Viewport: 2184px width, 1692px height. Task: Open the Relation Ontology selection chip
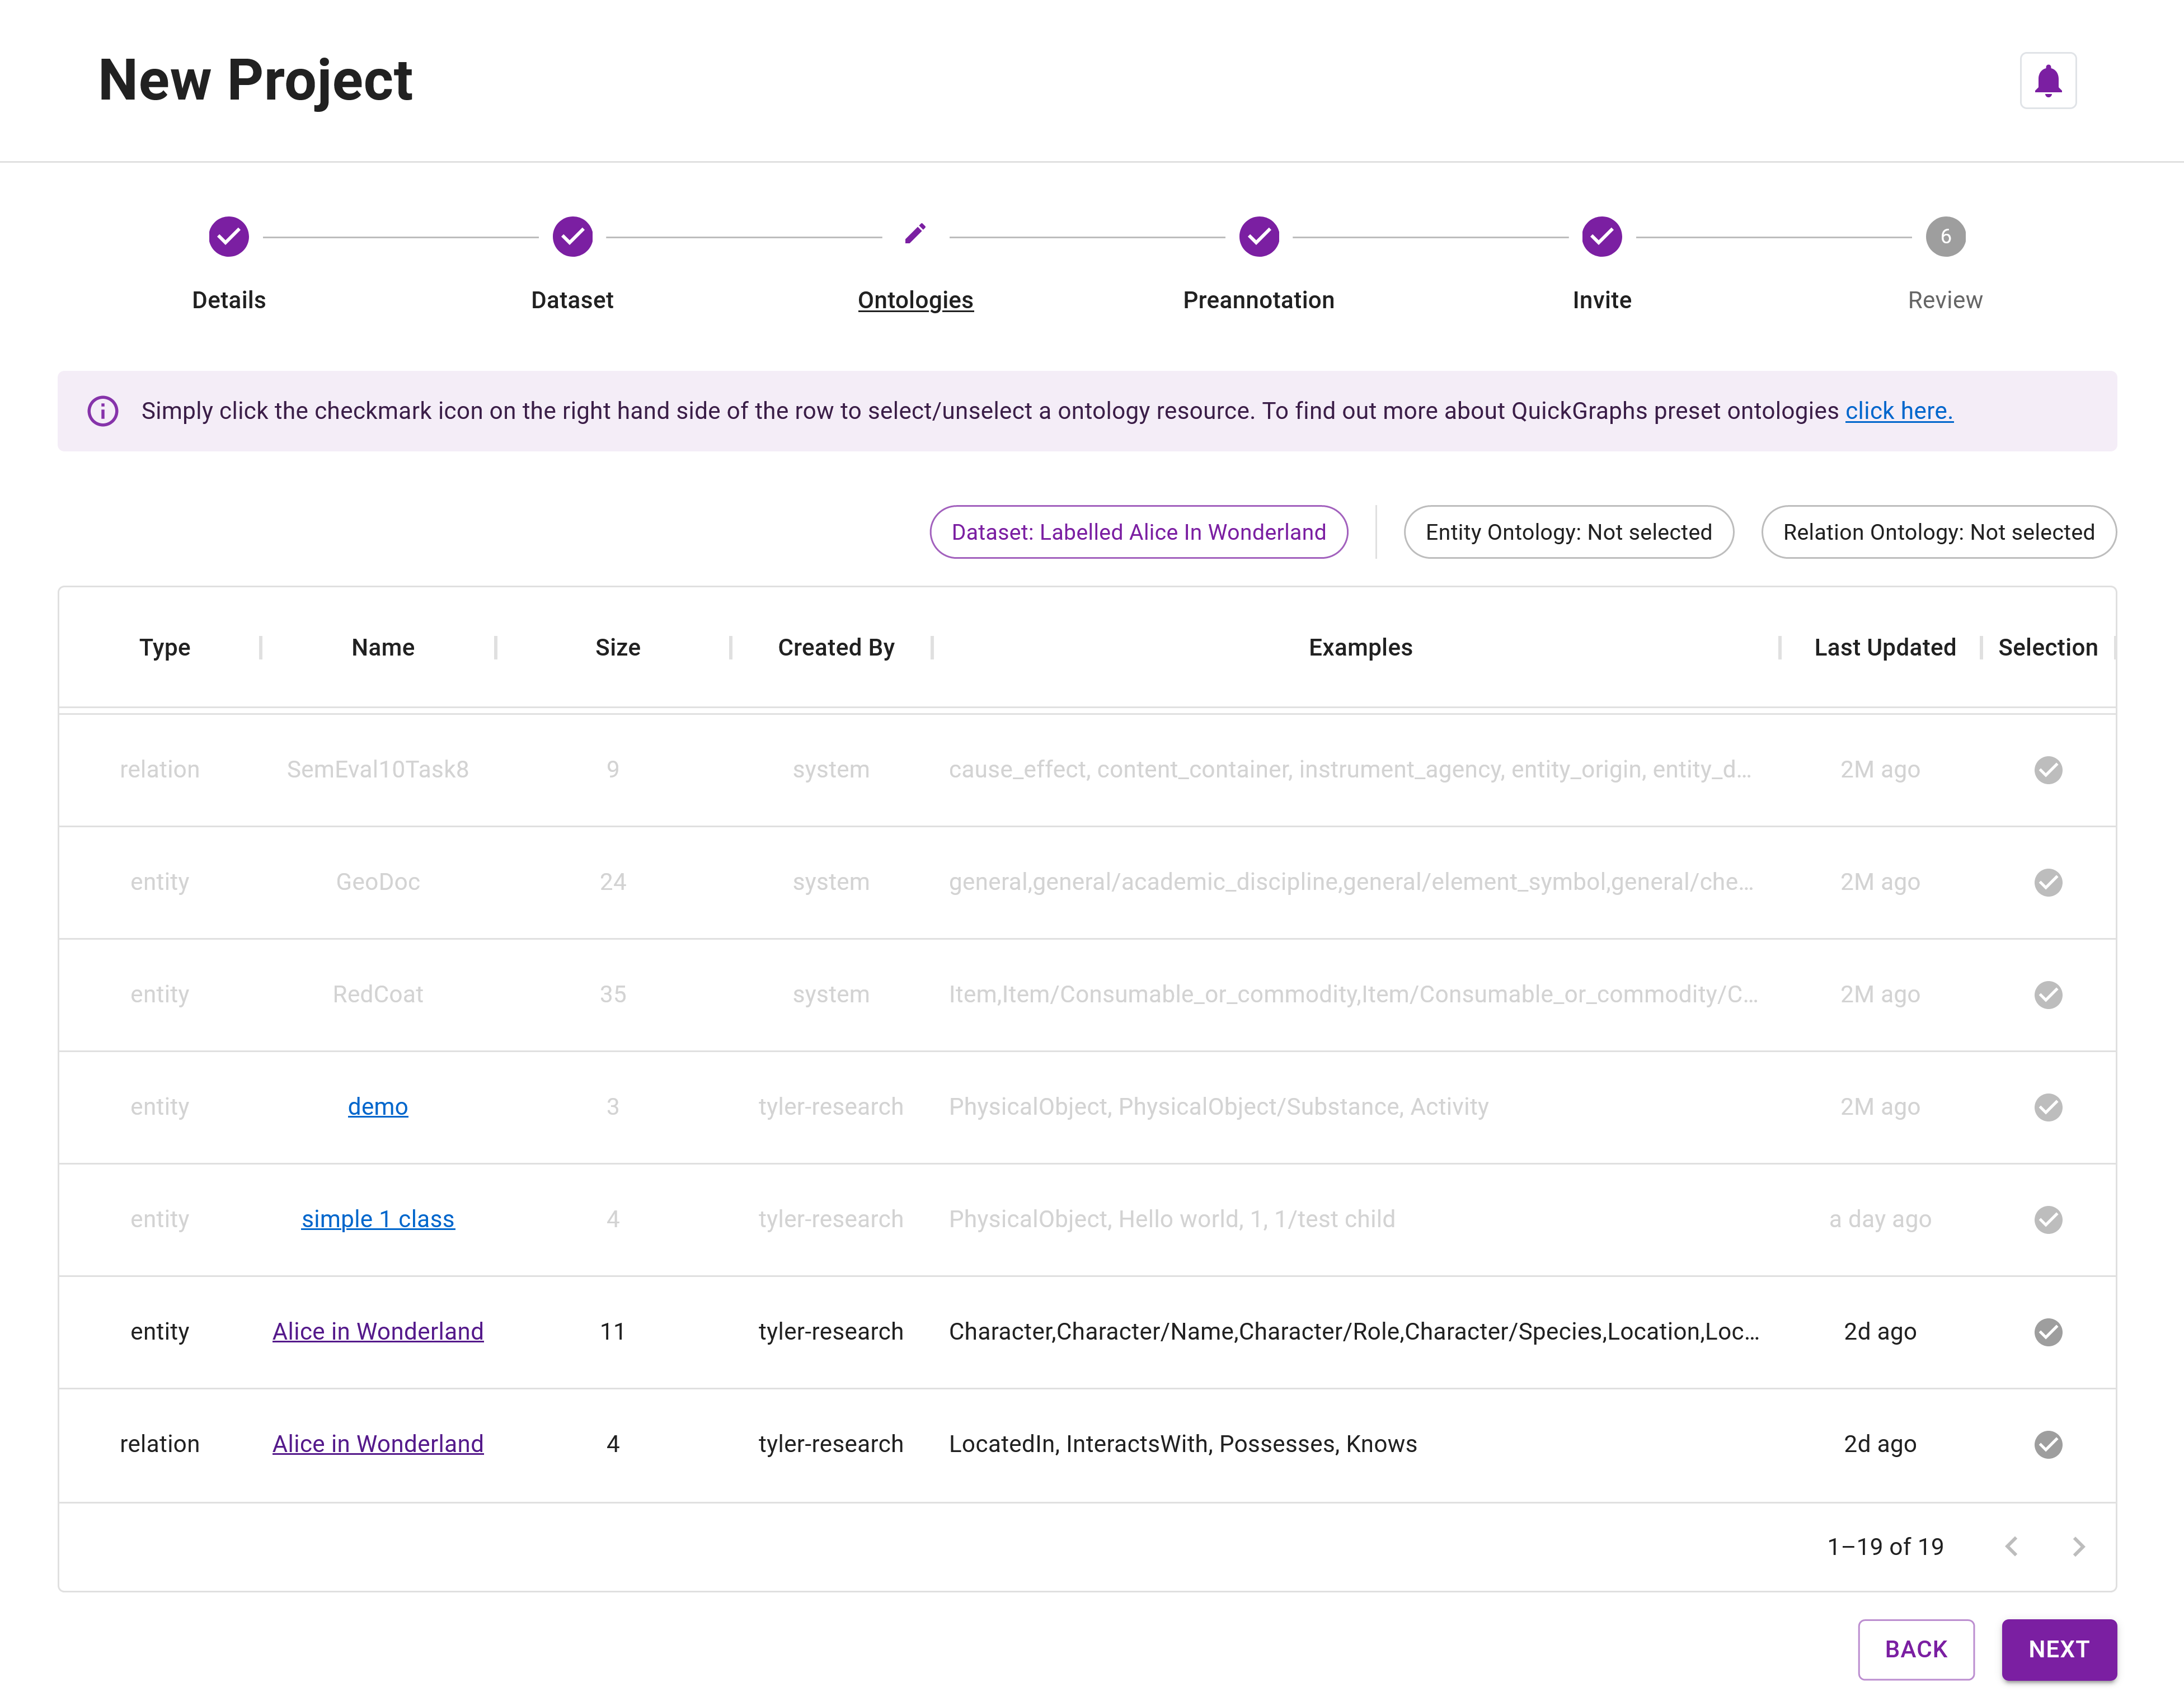[x=1938, y=532]
